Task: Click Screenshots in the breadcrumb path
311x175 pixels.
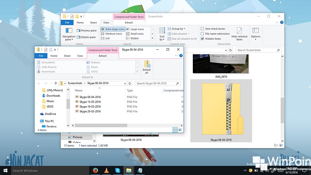Action: pyautogui.click(x=75, y=83)
